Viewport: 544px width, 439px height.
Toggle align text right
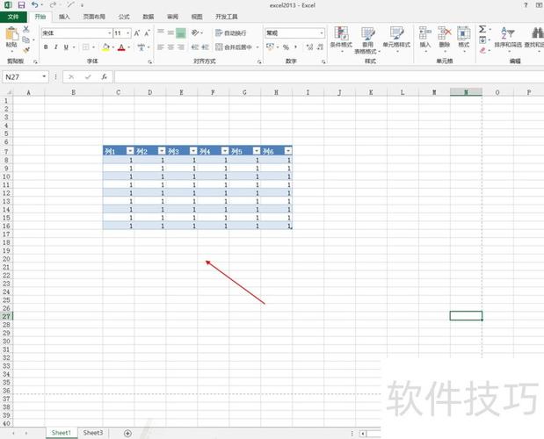pyautogui.click(x=181, y=47)
